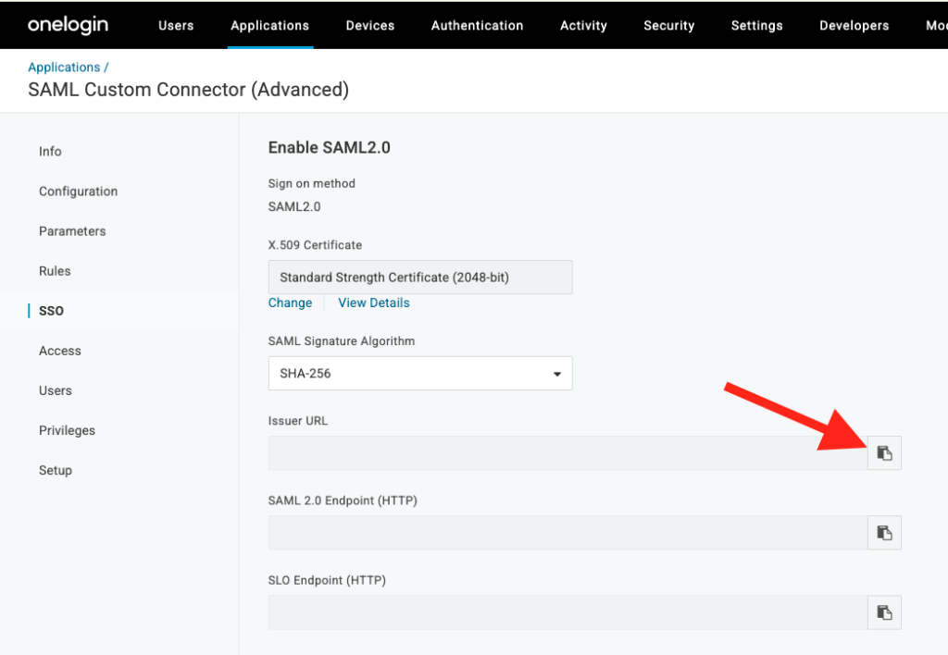This screenshot has width=948, height=655.
Task: Click the onelogin logo
Action: (x=68, y=25)
